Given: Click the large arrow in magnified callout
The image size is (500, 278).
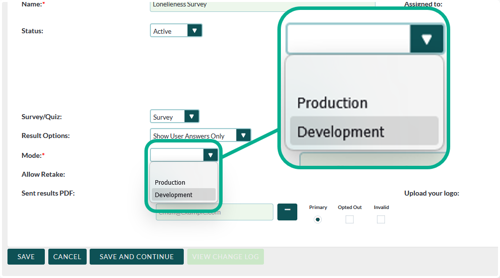Looking at the screenshot, I should tap(426, 40).
